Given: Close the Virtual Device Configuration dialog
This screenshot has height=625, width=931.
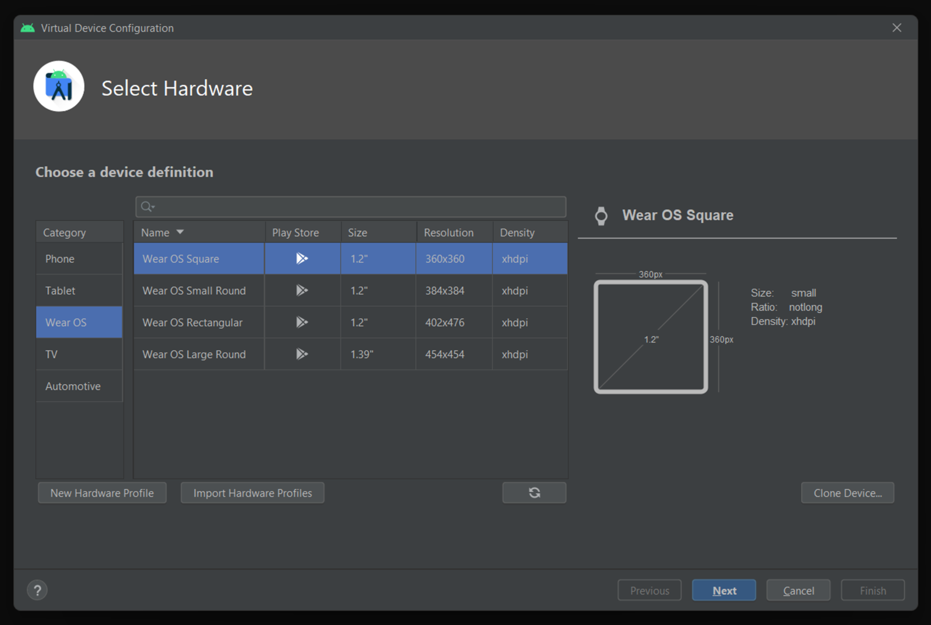Looking at the screenshot, I should pyautogui.click(x=897, y=28).
